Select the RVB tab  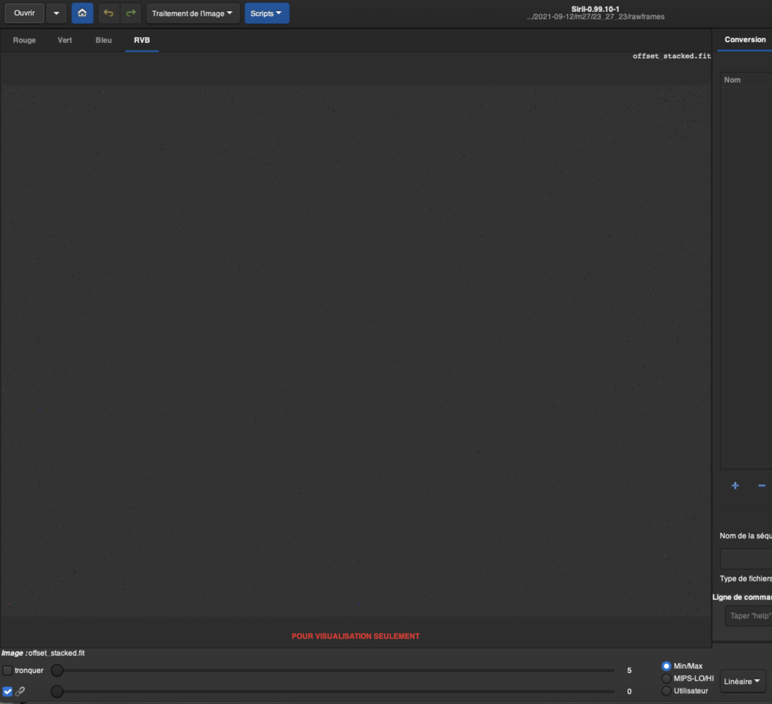tap(142, 40)
